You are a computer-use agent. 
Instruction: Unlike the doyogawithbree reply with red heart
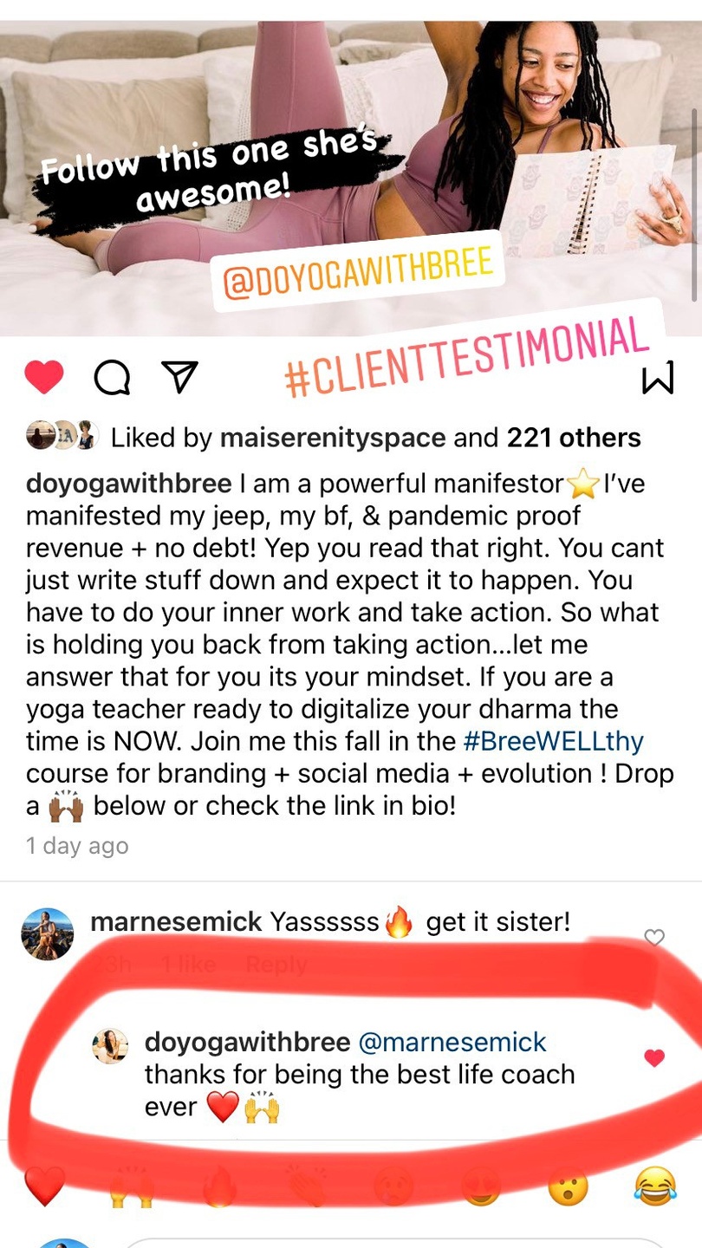click(x=654, y=1057)
